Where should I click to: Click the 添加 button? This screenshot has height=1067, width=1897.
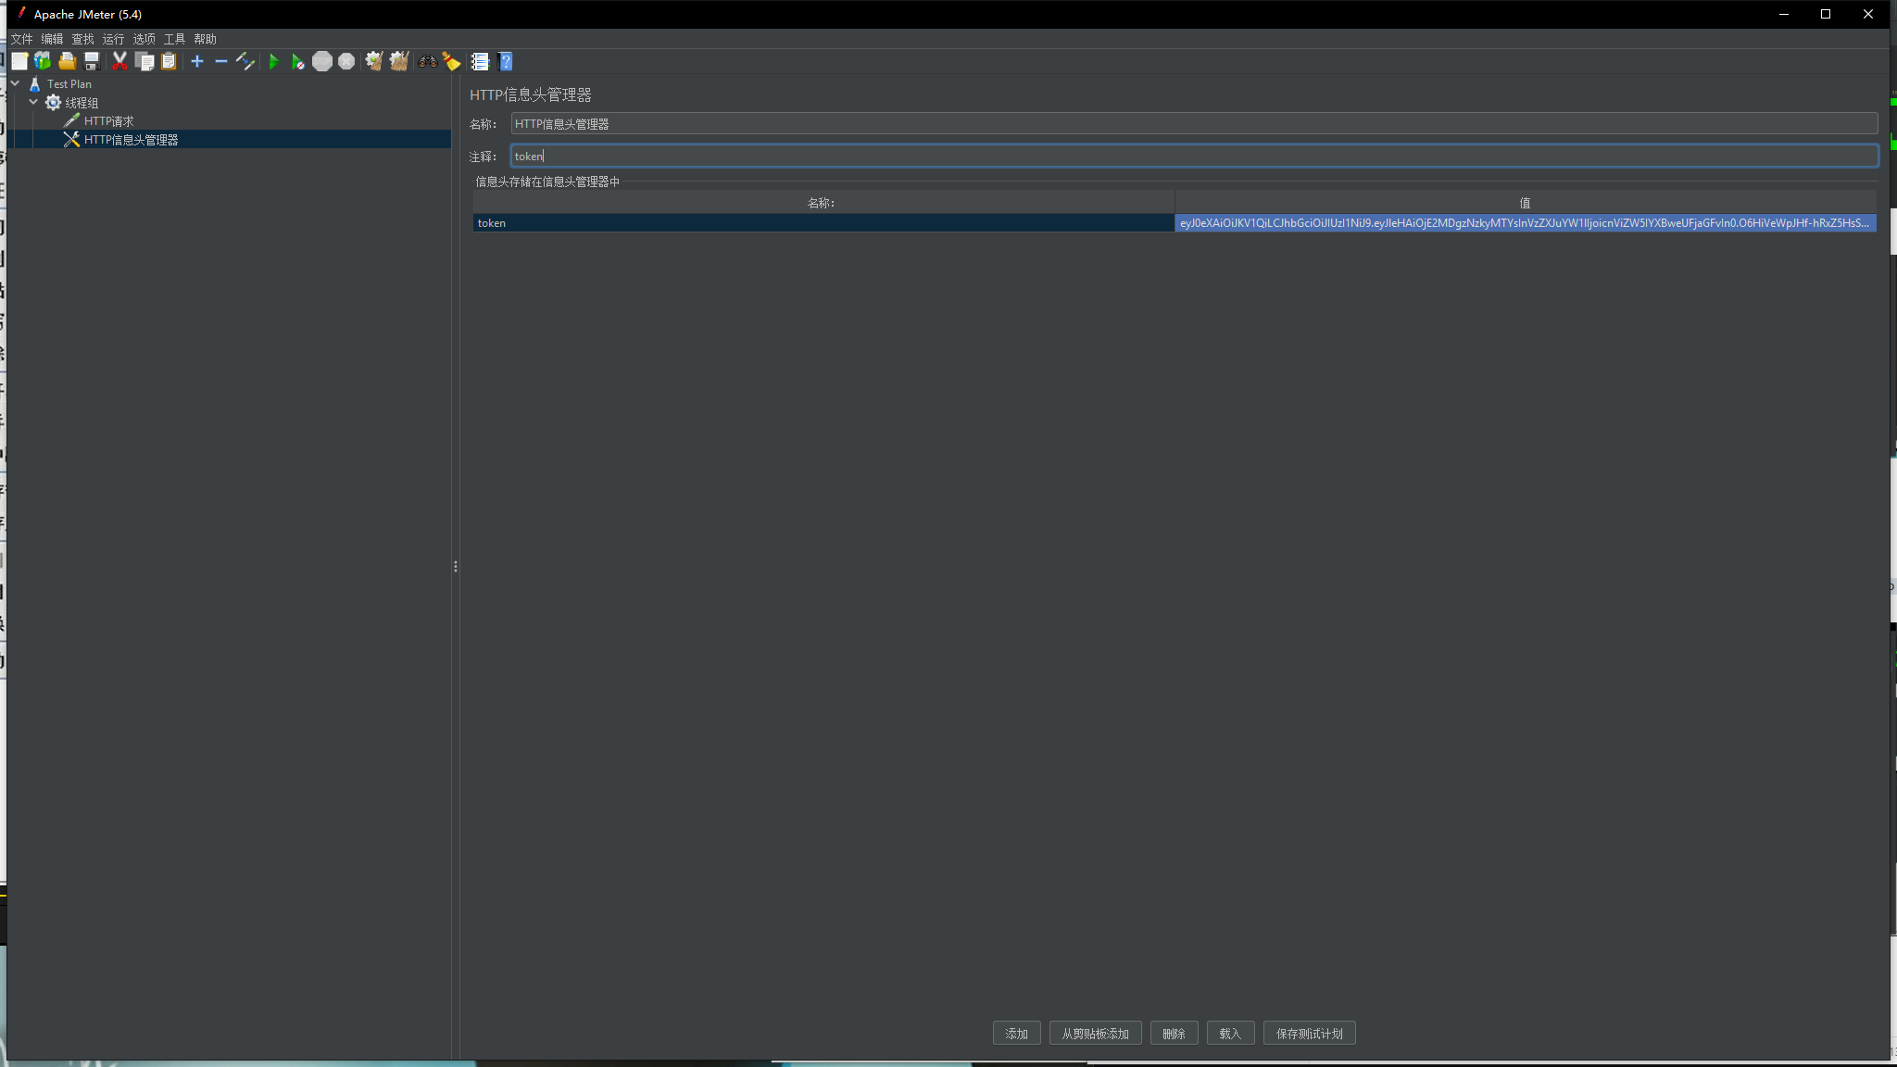tap(1016, 1034)
